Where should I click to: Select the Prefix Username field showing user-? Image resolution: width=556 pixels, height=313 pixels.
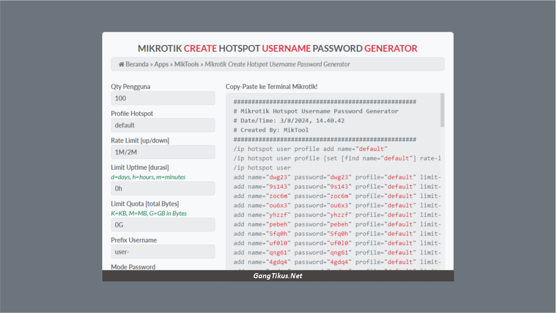(x=163, y=251)
